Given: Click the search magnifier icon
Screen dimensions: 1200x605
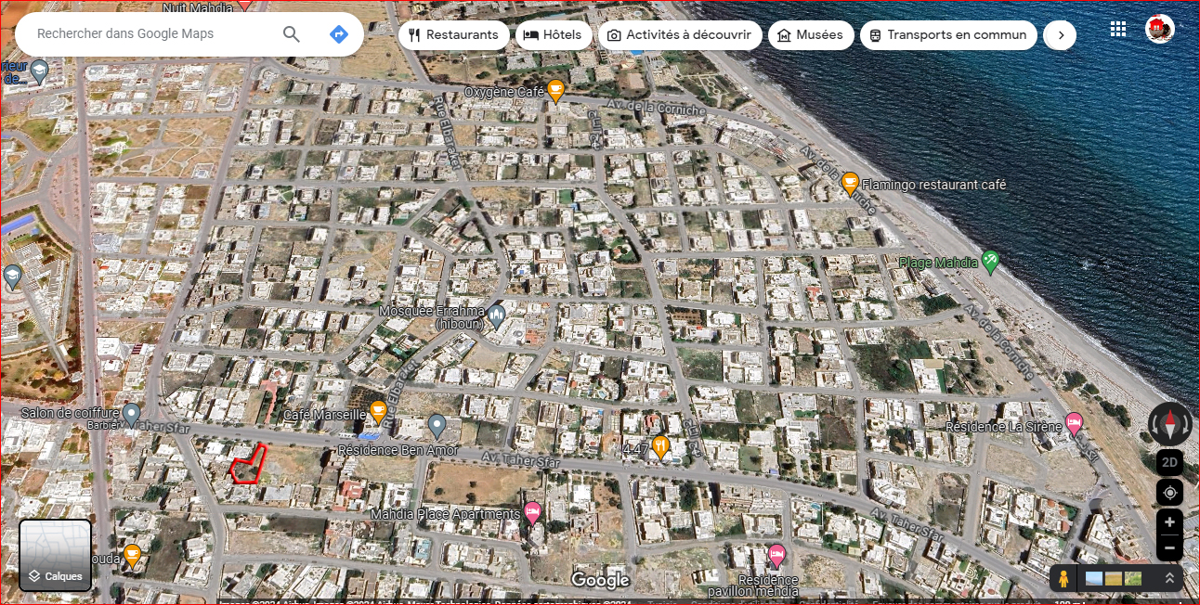Looking at the screenshot, I should click(x=292, y=34).
